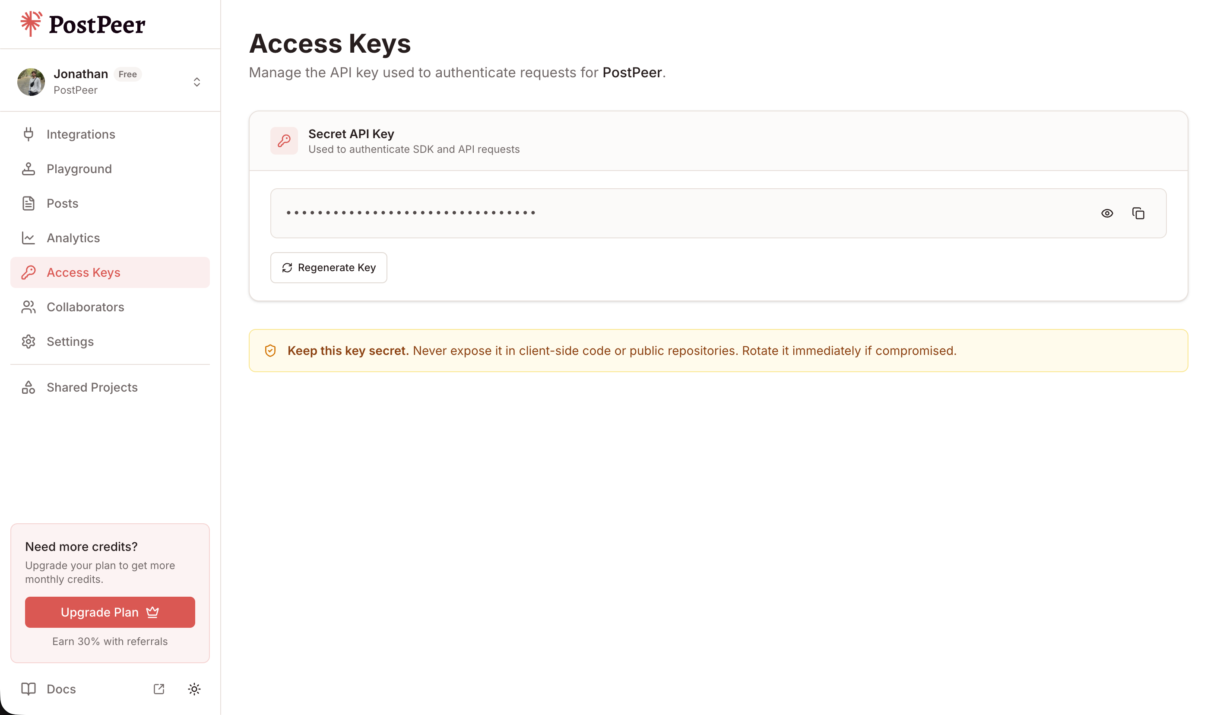Click Jonathan's profile avatar
The height and width of the screenshot is (715, 1223).
[31, 82]
